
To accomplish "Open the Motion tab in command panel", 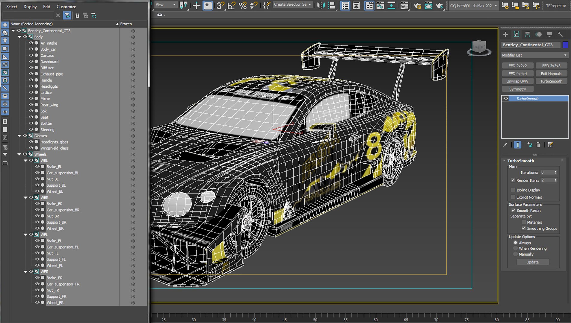I will (x=539, y=34).
